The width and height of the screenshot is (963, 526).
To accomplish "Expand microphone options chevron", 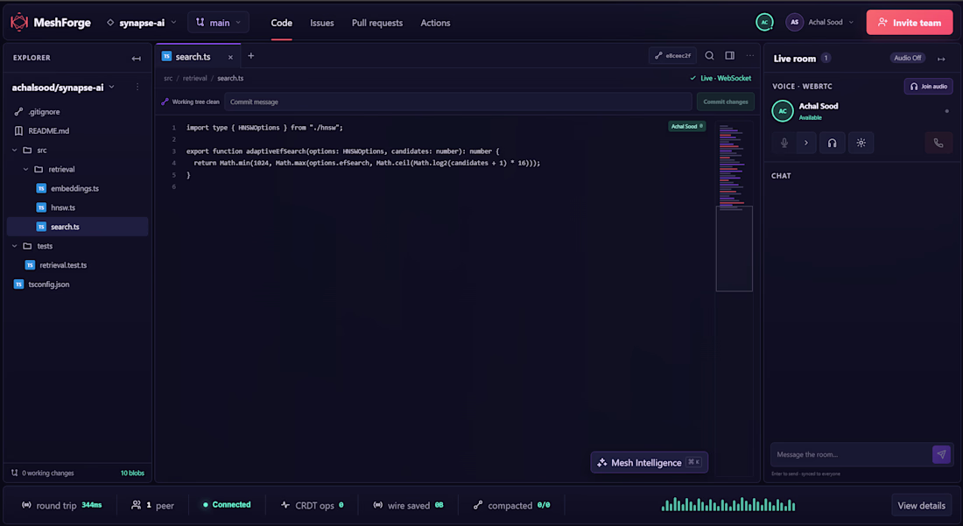I will point(805,143).
